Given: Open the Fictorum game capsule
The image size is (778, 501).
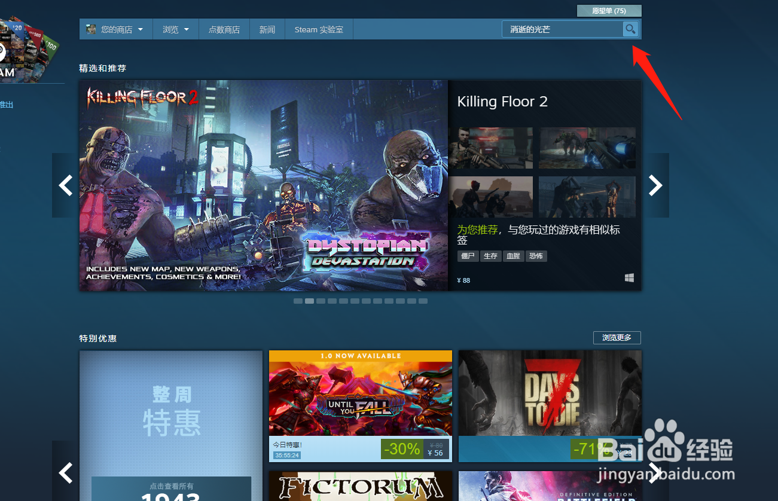Looking at the screenshot, I should pyautogui.click(x=361, y=486).
